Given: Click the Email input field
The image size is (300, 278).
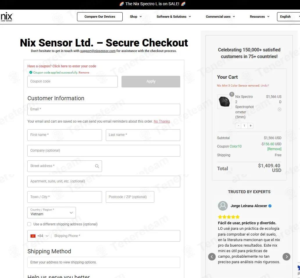Looking at the screenshot, I should [x=104, y=109].
